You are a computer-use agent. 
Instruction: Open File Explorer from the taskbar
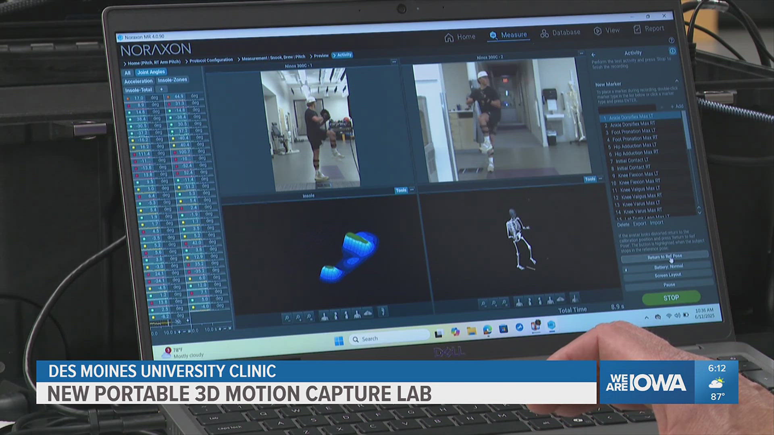471,331
